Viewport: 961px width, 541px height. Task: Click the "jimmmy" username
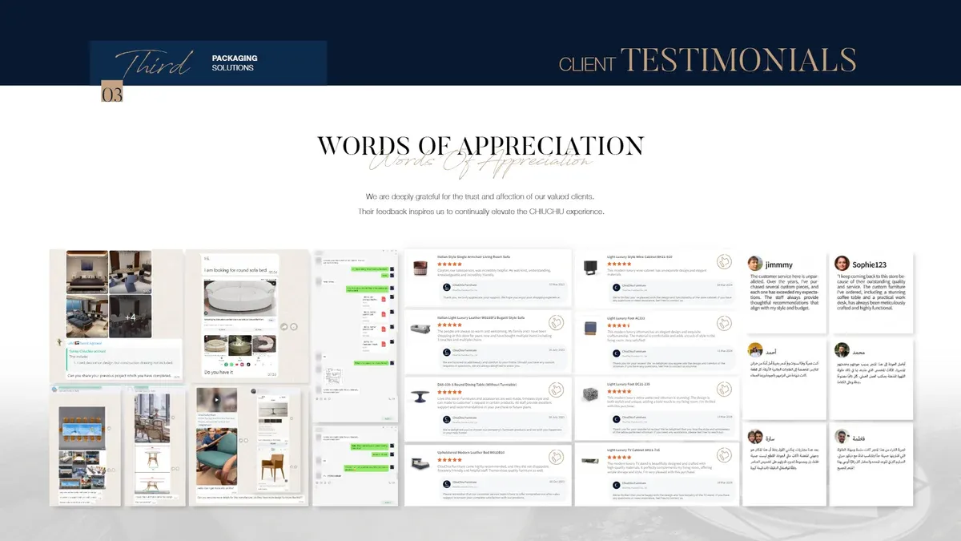[x=779, y=264]
